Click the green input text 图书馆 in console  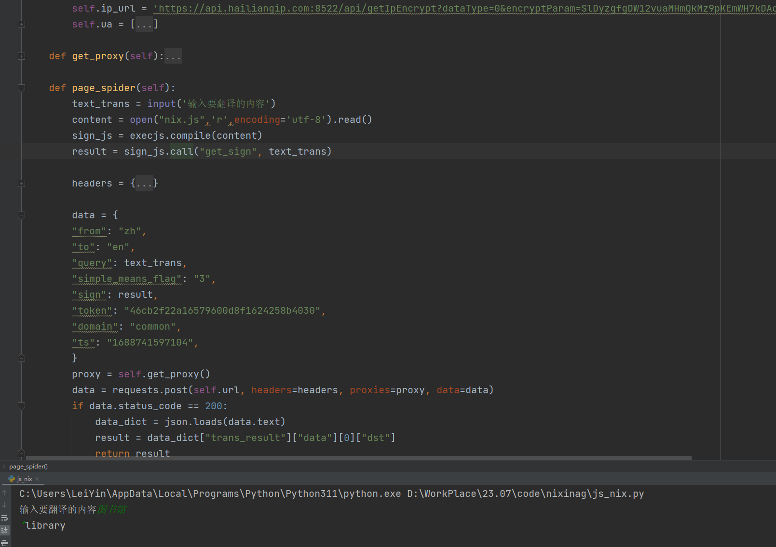click(111, 509)
